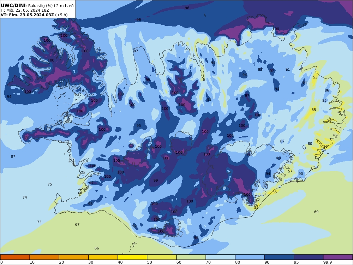Click the light blue 80-90 legend swatch
Screen dimensions: 353x265
(250, 257)
